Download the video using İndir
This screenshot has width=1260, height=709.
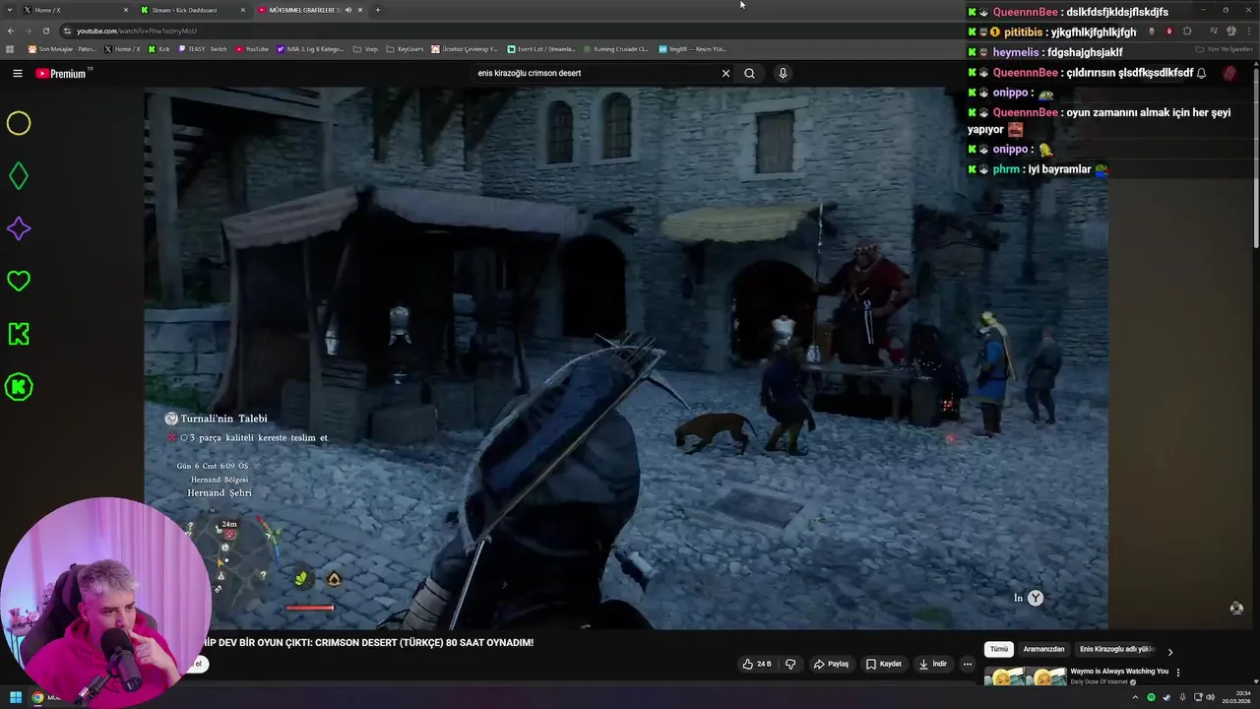pyautogui.click(x=932, y=664)
